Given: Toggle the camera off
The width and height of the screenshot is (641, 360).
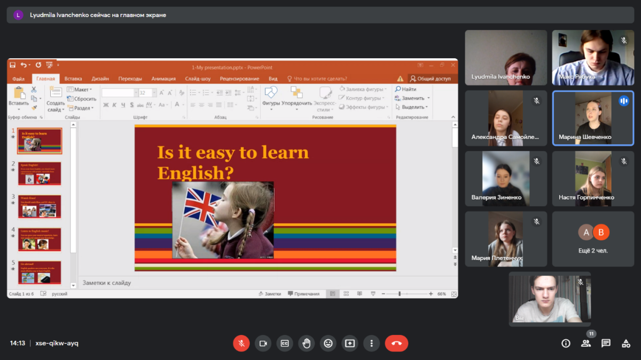Looking at the screenshot, I should pyautogui.click(x=263, y=343).
